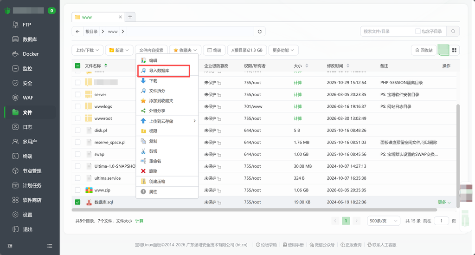Open 回收站 recycle bin

(424, 50)
